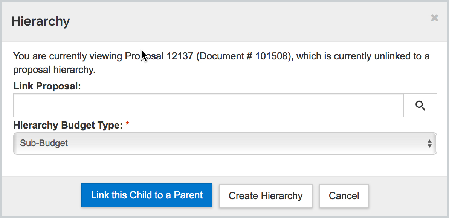Click the Link Proposal label
449x218 pixels.
click(47, 86)
